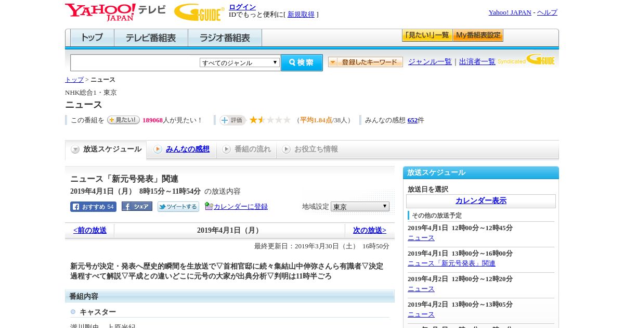This screenshot has height=328, width=624.
Task: Open Yahoo! JAPAN link at top right
Action: (x=510, y=12)
